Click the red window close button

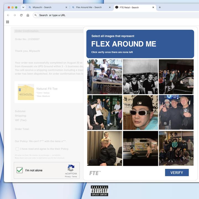9,7
